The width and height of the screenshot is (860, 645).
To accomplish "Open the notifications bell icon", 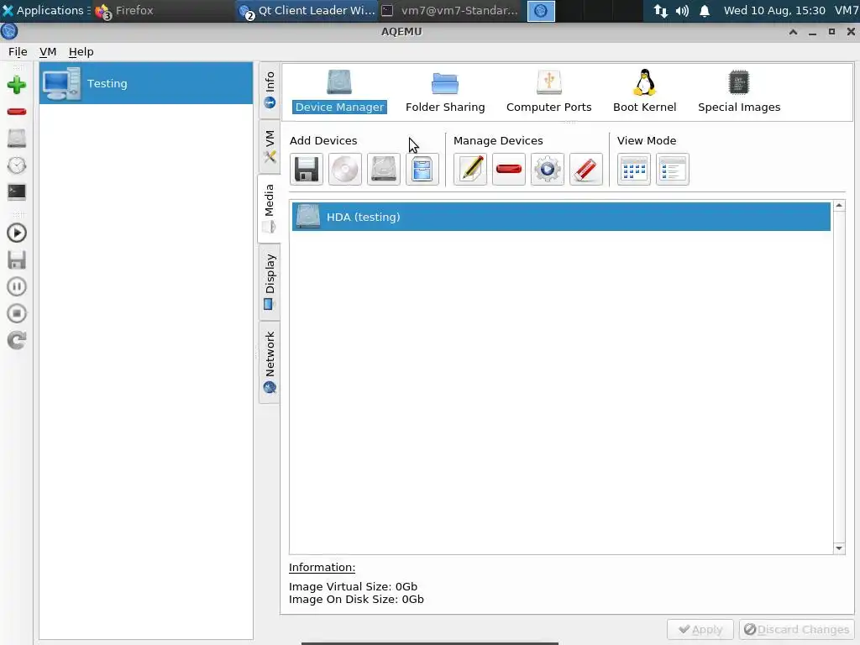I will point(705,10).
